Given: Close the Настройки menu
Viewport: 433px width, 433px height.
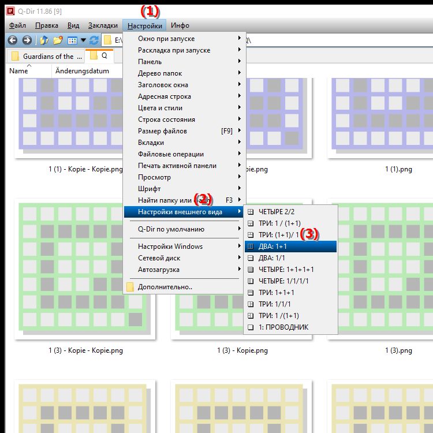Looking at the screenshot, I should pos(144,25).
